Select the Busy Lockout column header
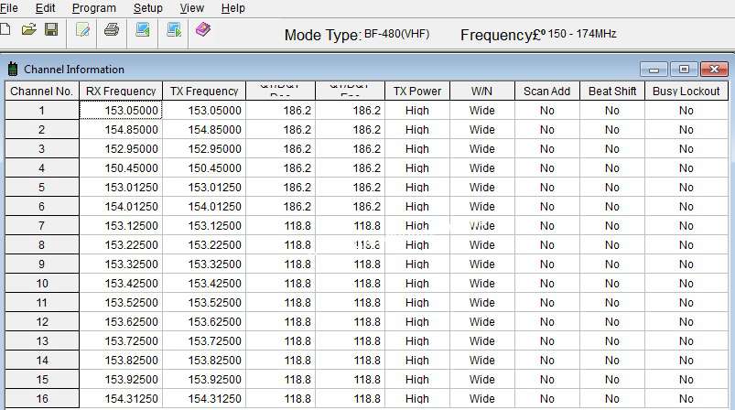 (686, 91)
